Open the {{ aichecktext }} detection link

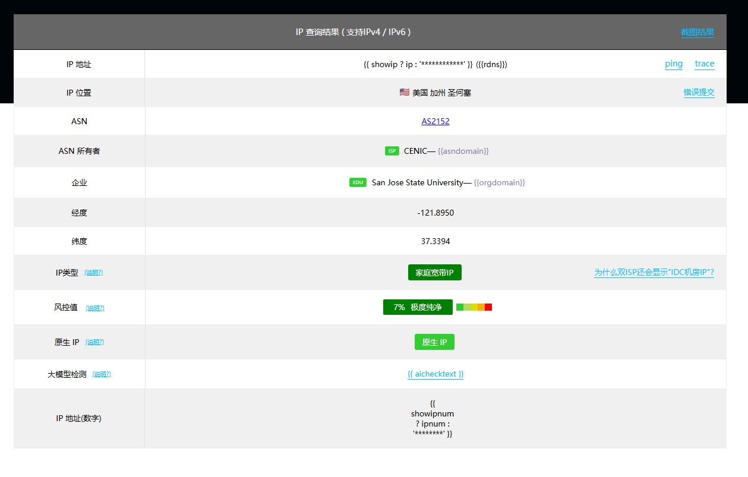(435, 374)
